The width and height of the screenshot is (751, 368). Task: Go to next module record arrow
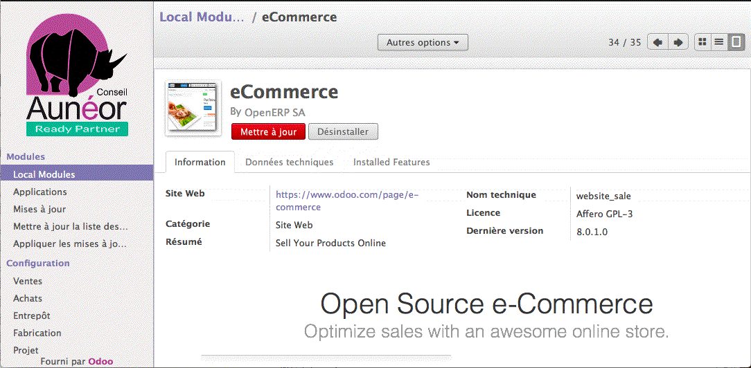tap(678, 43)
